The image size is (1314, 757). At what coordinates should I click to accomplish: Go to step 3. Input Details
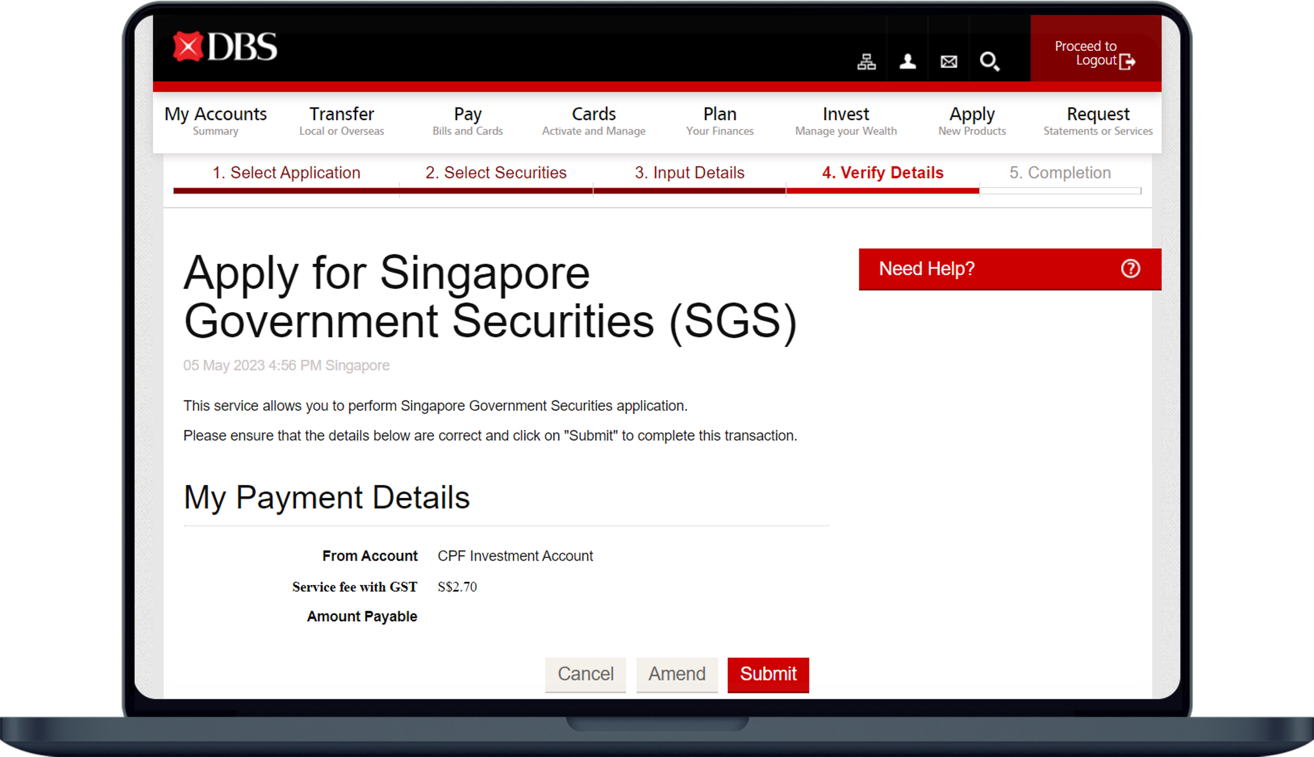coord(689,173)
